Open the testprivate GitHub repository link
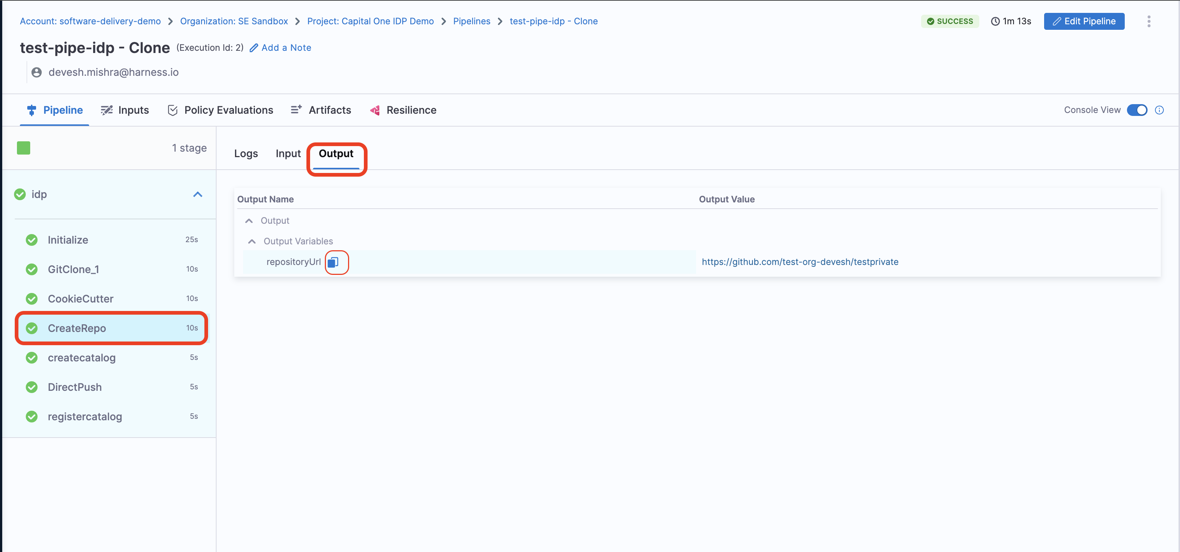1180x552 pixels. coord(799,262)
